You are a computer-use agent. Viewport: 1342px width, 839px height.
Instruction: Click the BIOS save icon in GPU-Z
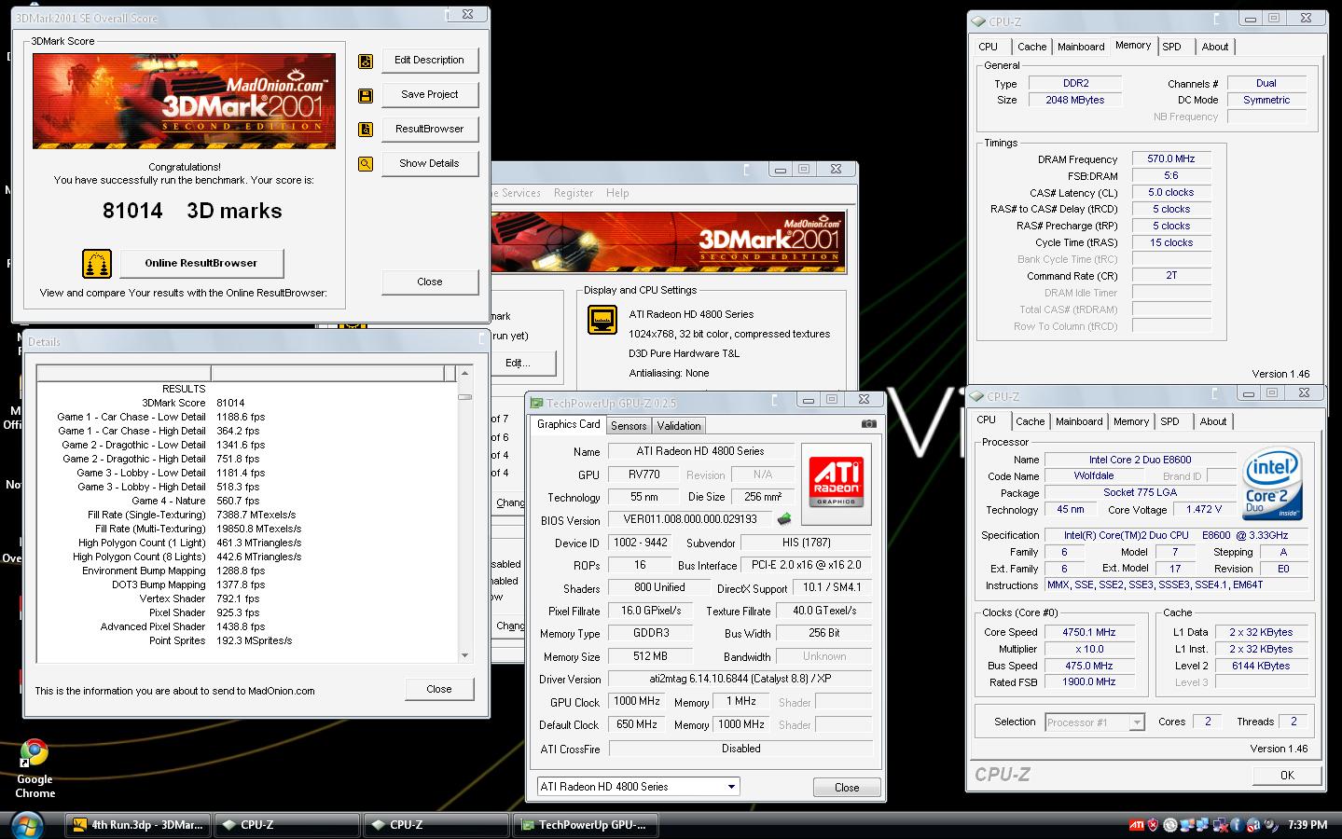coord(784,519)
